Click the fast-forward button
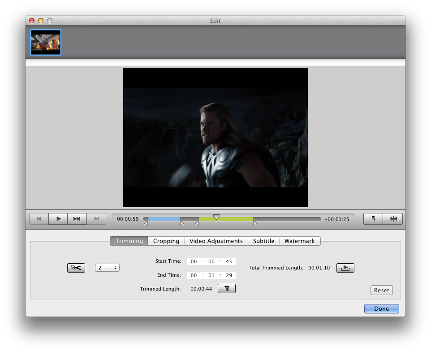 pos(77,219)
